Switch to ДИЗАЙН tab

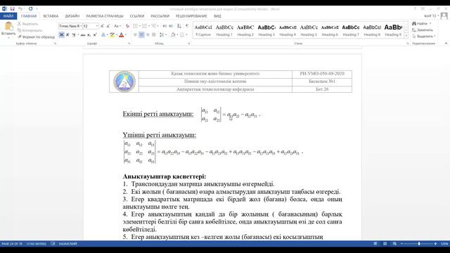click(x=72, y=16)
